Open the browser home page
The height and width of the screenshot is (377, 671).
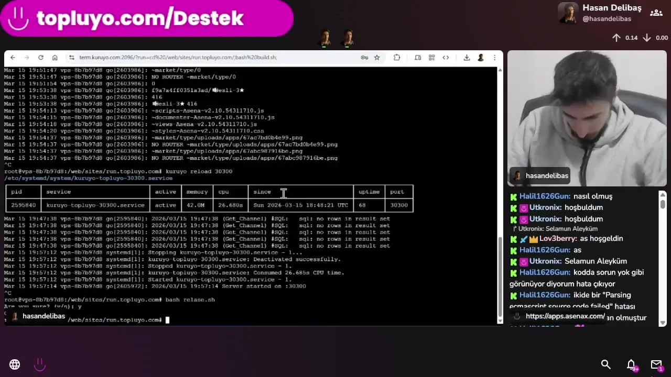[55, 58]
